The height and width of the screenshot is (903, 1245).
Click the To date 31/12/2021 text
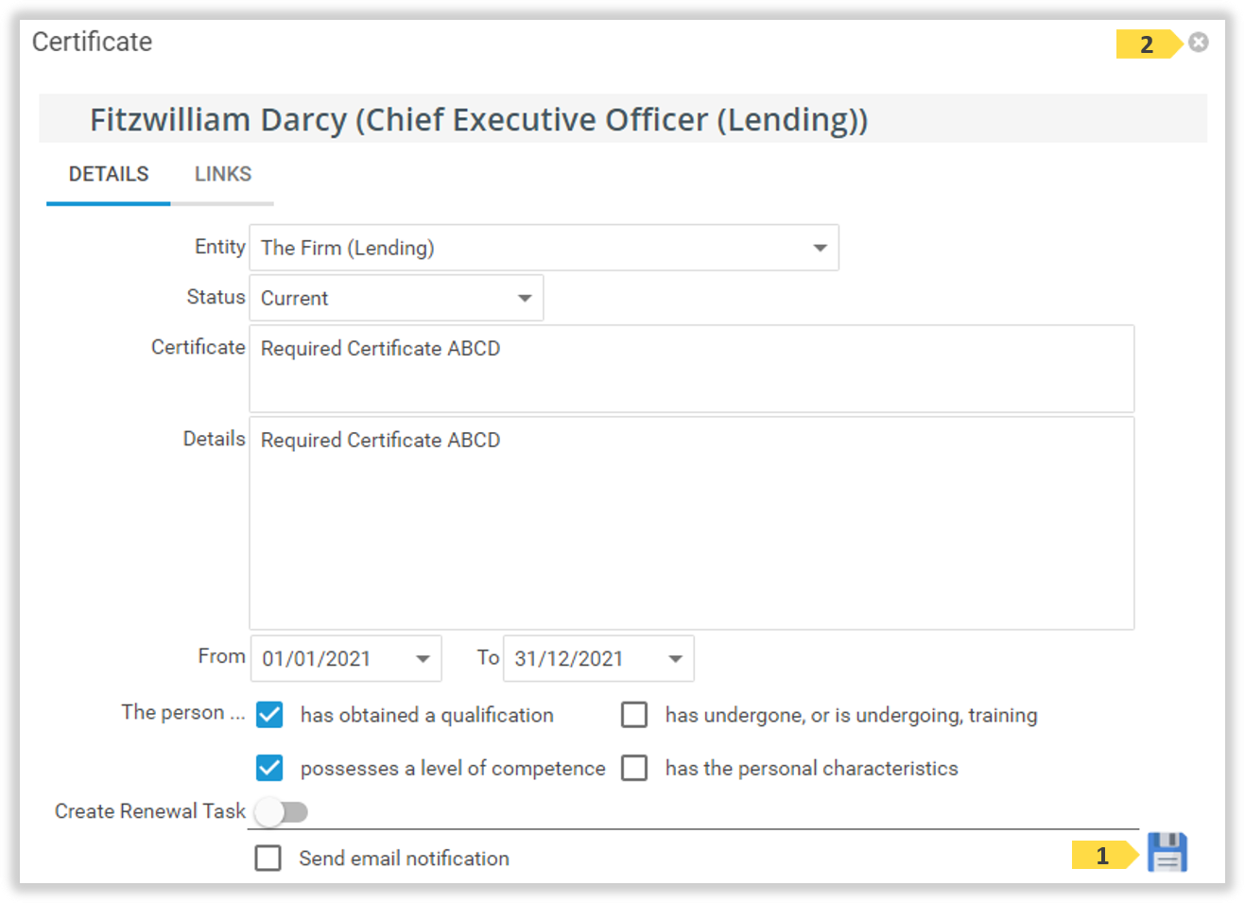click(x=569, y=659)
